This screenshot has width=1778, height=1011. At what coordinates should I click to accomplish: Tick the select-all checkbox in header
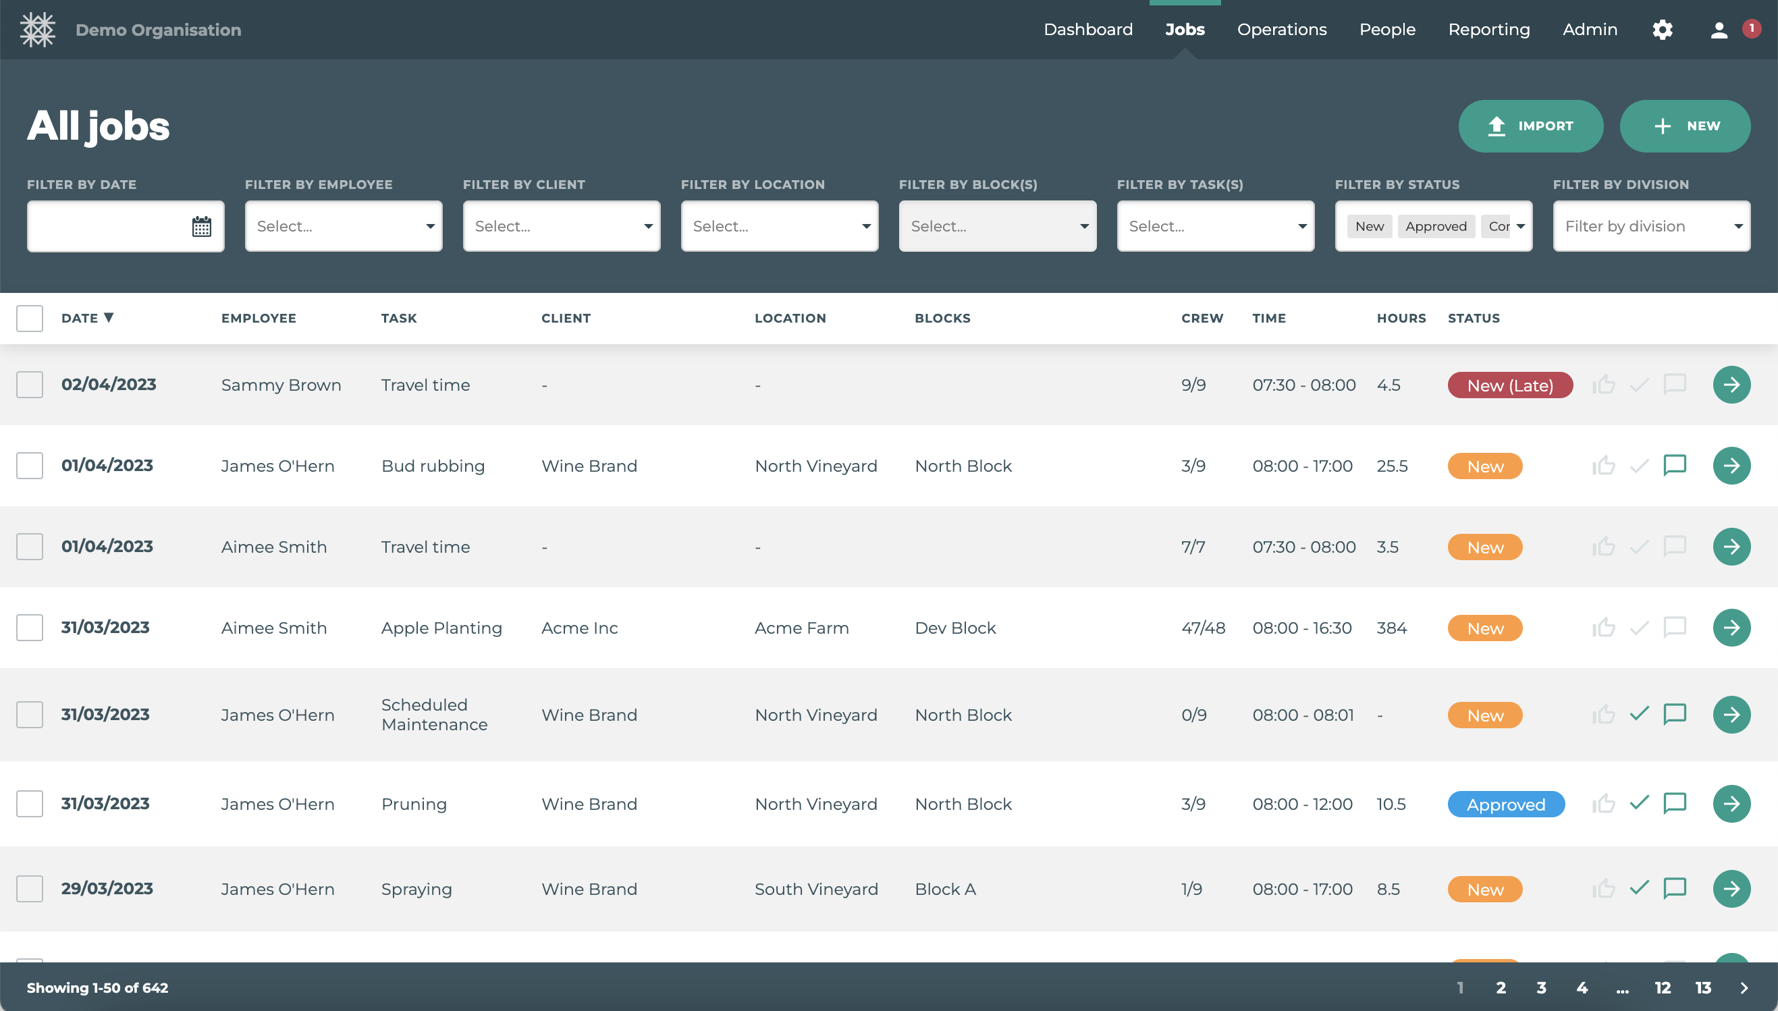pos(30,318)
